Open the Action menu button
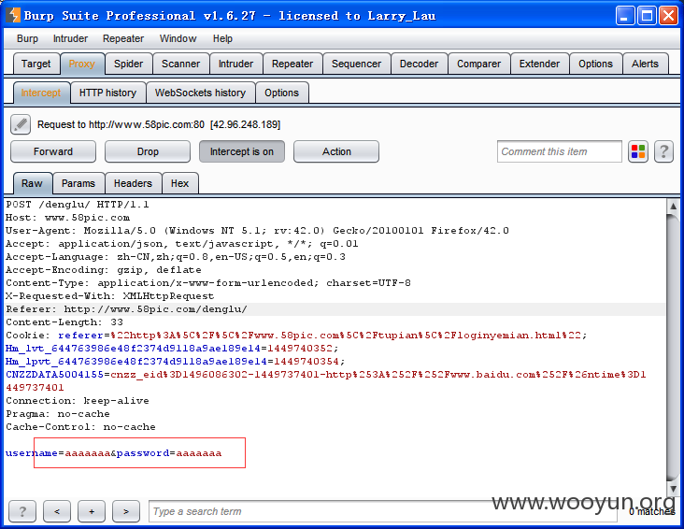684x529 pixels. pos(336,151)
